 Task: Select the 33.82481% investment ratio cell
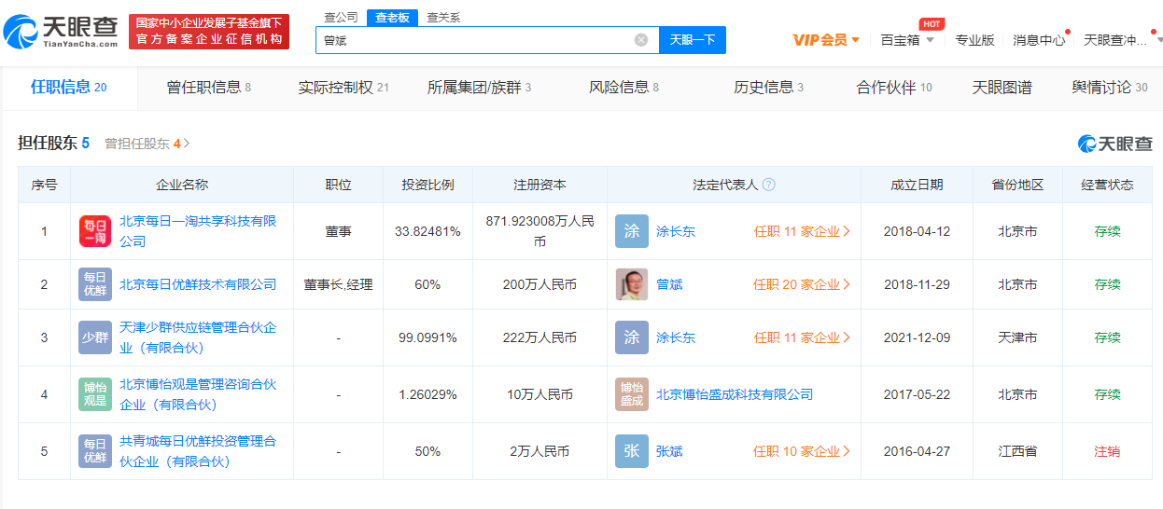tap(427, 231)
